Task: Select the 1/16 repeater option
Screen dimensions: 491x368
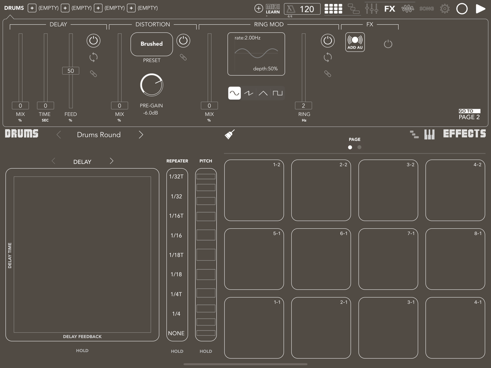Action: pyautogui.click(x=176, y=236)
